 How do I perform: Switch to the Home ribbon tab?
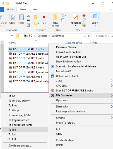(x=10, y=9)
